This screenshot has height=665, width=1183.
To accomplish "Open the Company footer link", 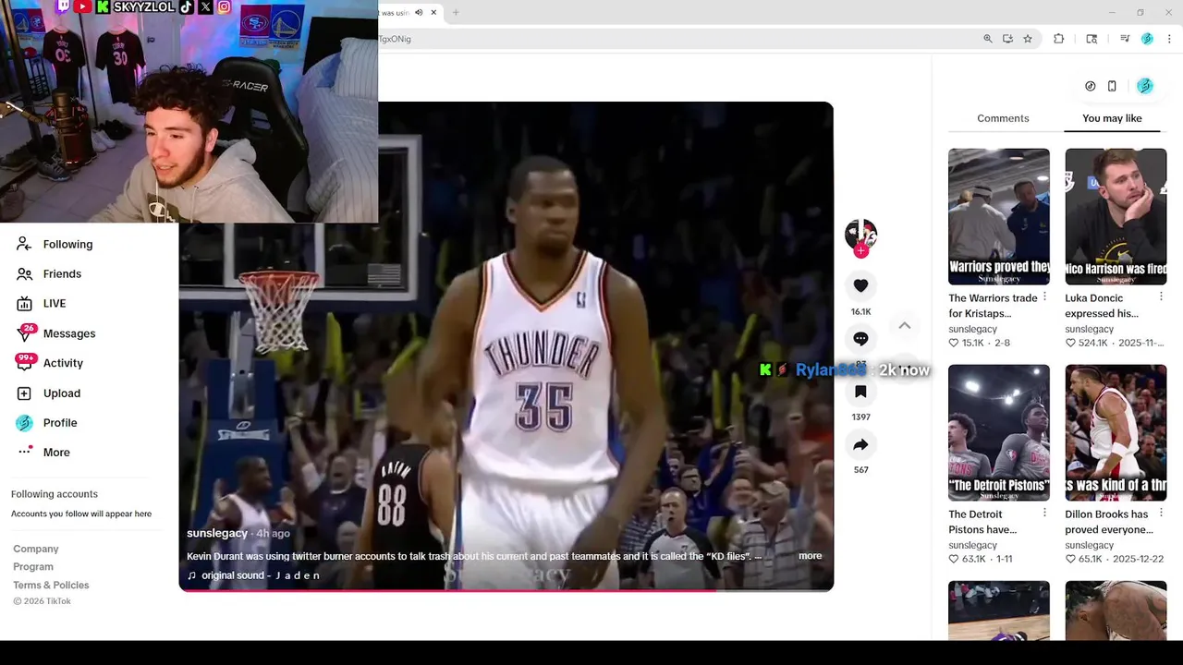I will pyautogui.click(x=36, y=549).
